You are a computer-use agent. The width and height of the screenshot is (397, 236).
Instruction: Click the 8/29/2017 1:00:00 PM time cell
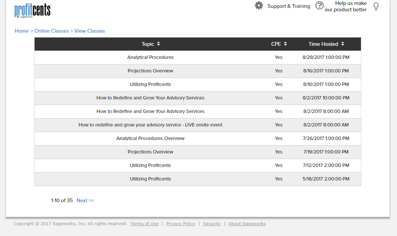click(326, 57)
